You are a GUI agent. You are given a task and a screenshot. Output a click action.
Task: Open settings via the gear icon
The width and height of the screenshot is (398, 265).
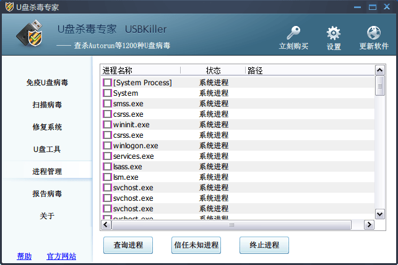click(333, 33)
